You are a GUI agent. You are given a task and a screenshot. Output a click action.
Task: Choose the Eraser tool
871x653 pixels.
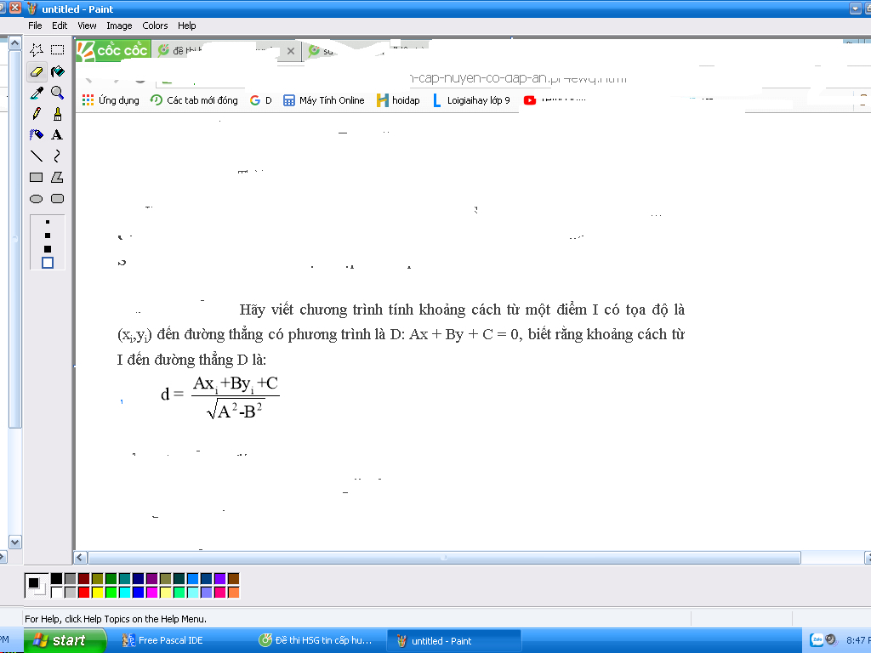[37, 71]
